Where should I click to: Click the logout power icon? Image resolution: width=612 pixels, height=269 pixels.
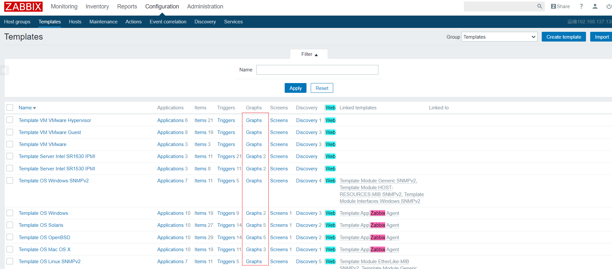[609, 6]
